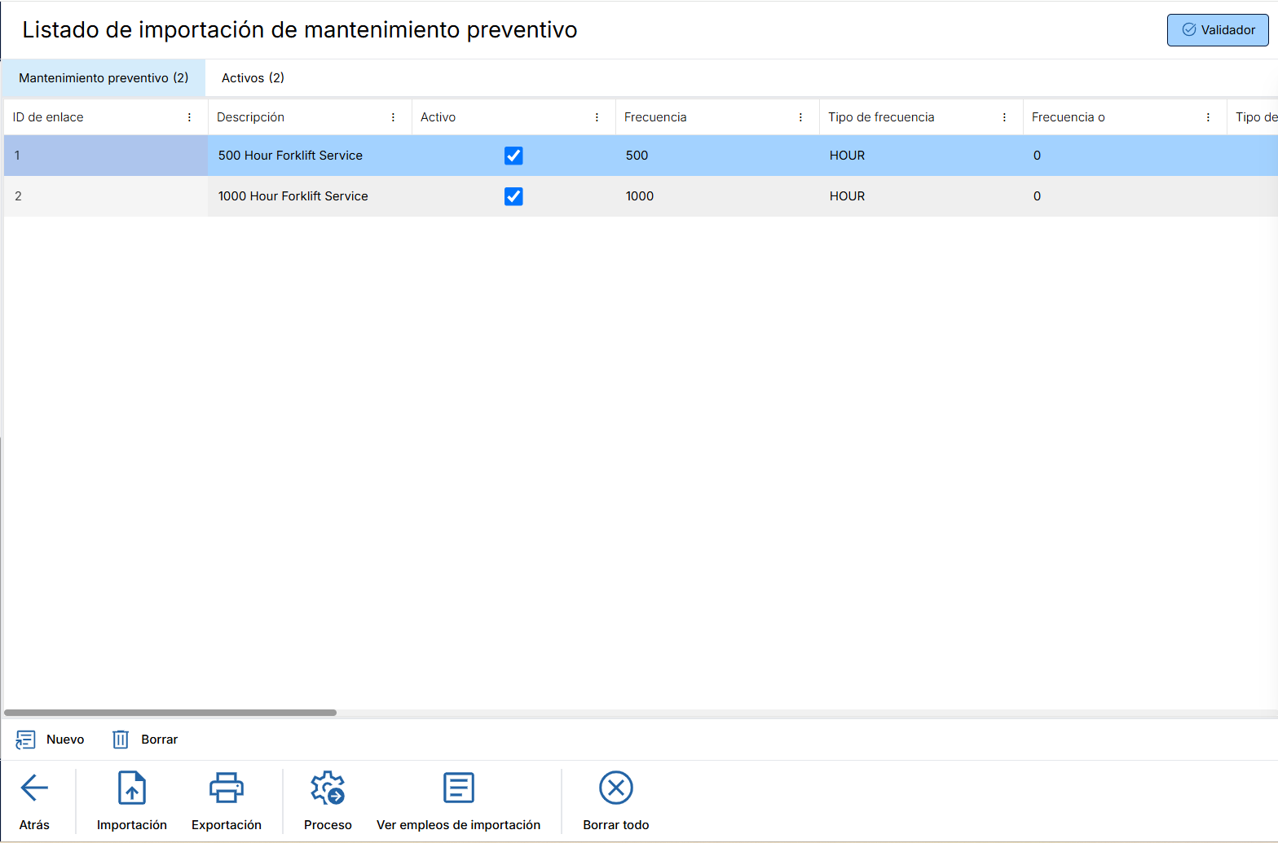The height and width of the screenshot is (843, 1278).
Task: Click the Borrar trash can icon
Action: point(121,740)
